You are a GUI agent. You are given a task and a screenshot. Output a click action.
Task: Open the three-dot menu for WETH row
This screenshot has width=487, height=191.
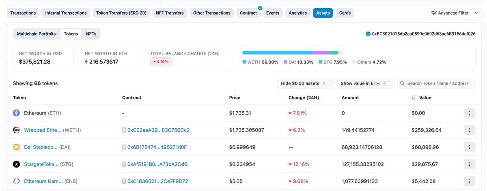(470, 130)
